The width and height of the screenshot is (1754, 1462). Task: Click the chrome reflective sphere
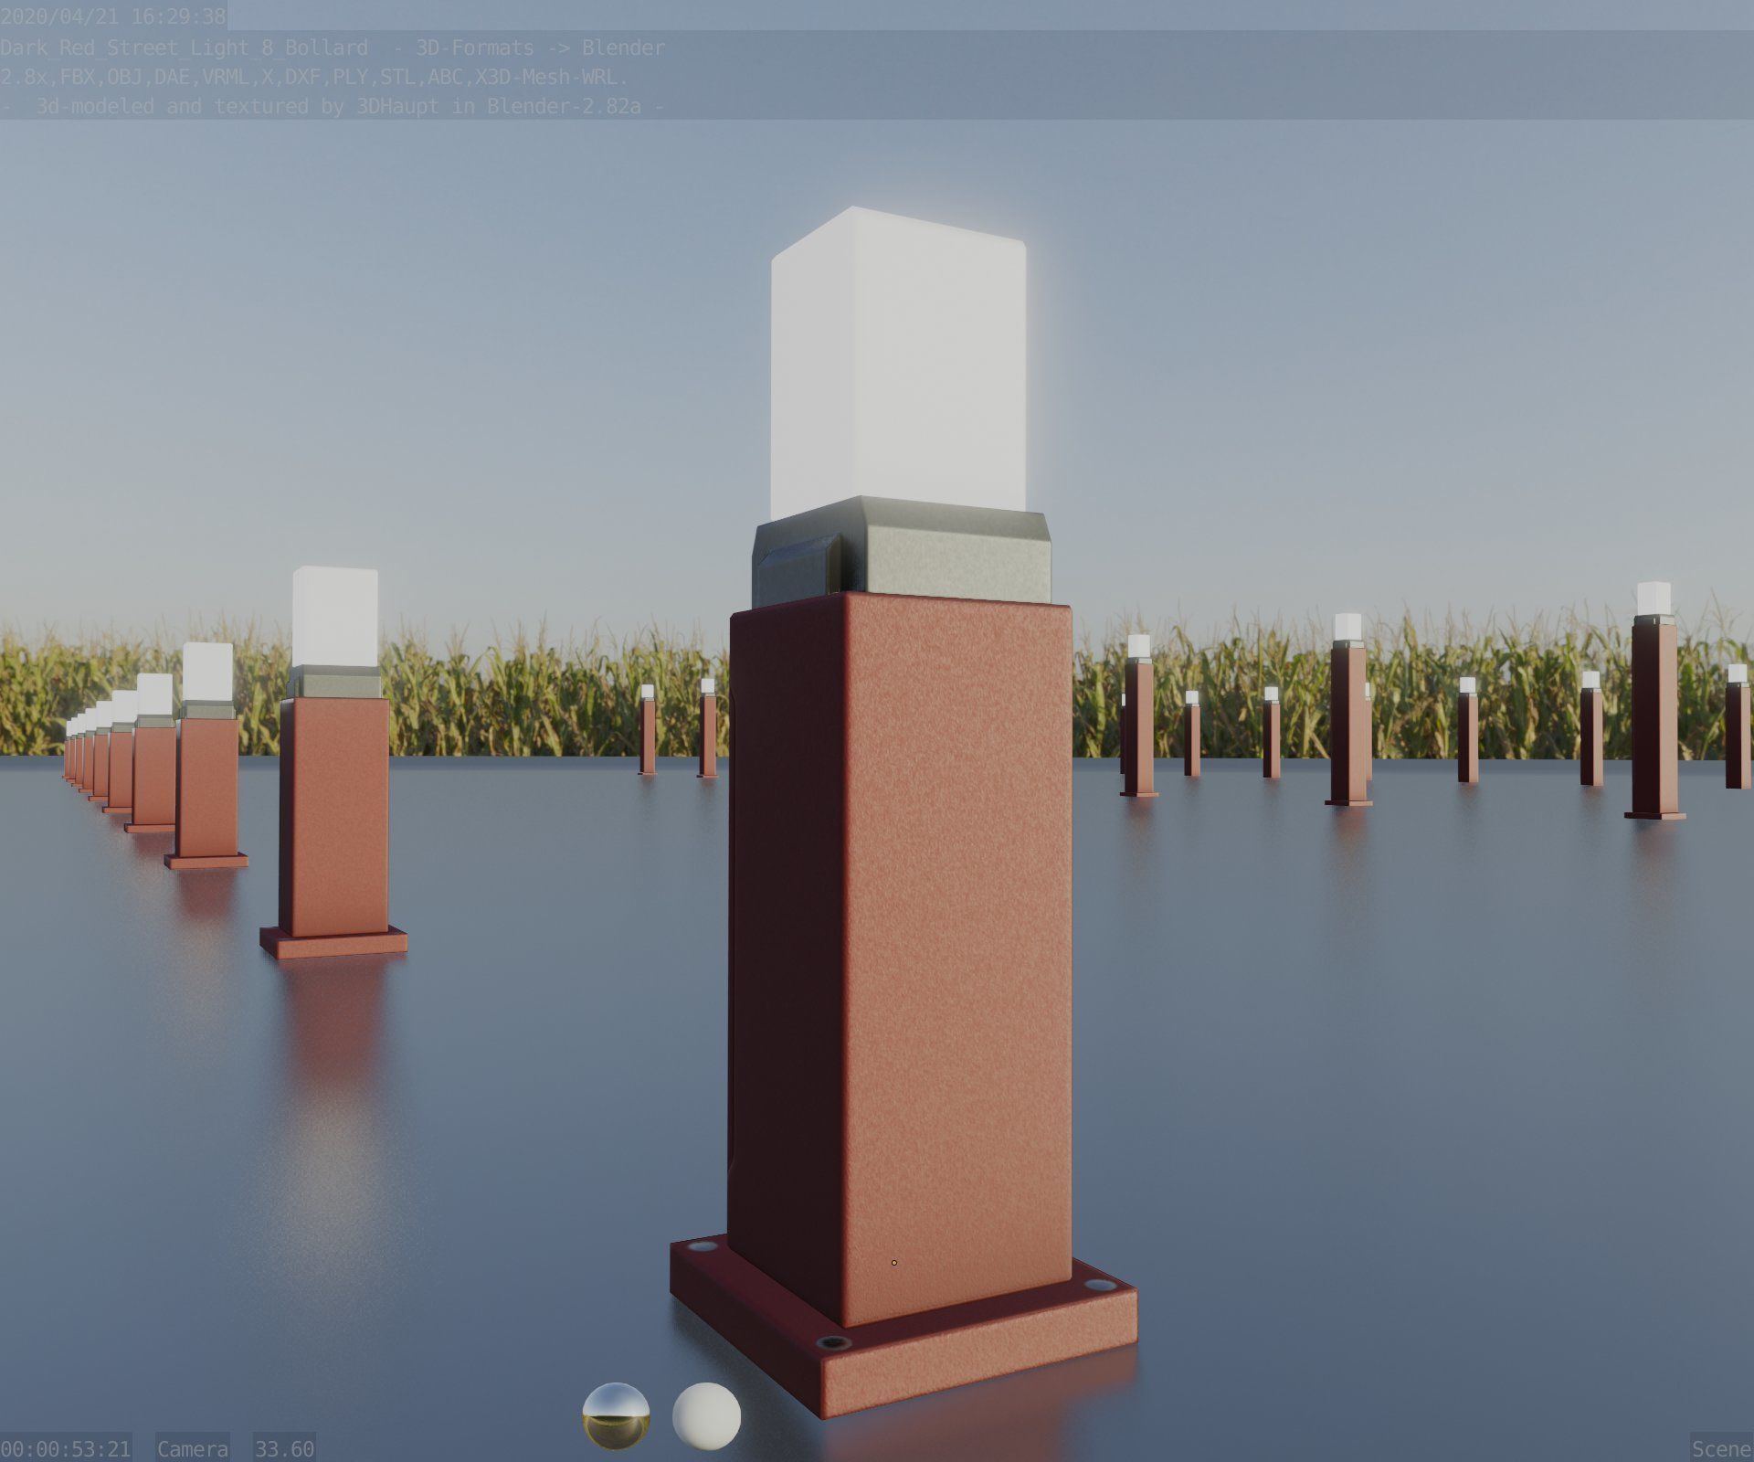coord(617,1415)
